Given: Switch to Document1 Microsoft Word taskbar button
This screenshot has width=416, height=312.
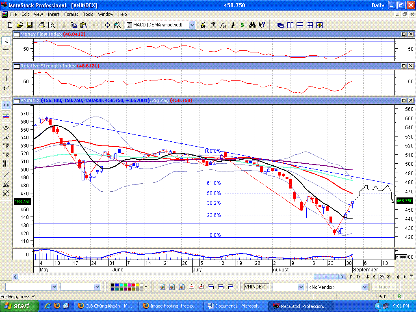Looking at the screenshot, I should (236, 306).
